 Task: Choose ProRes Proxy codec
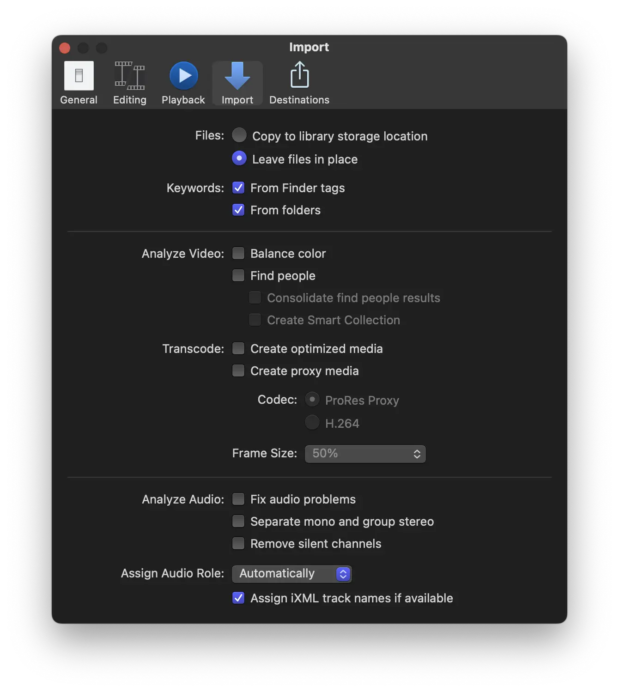tap(312, 399)
